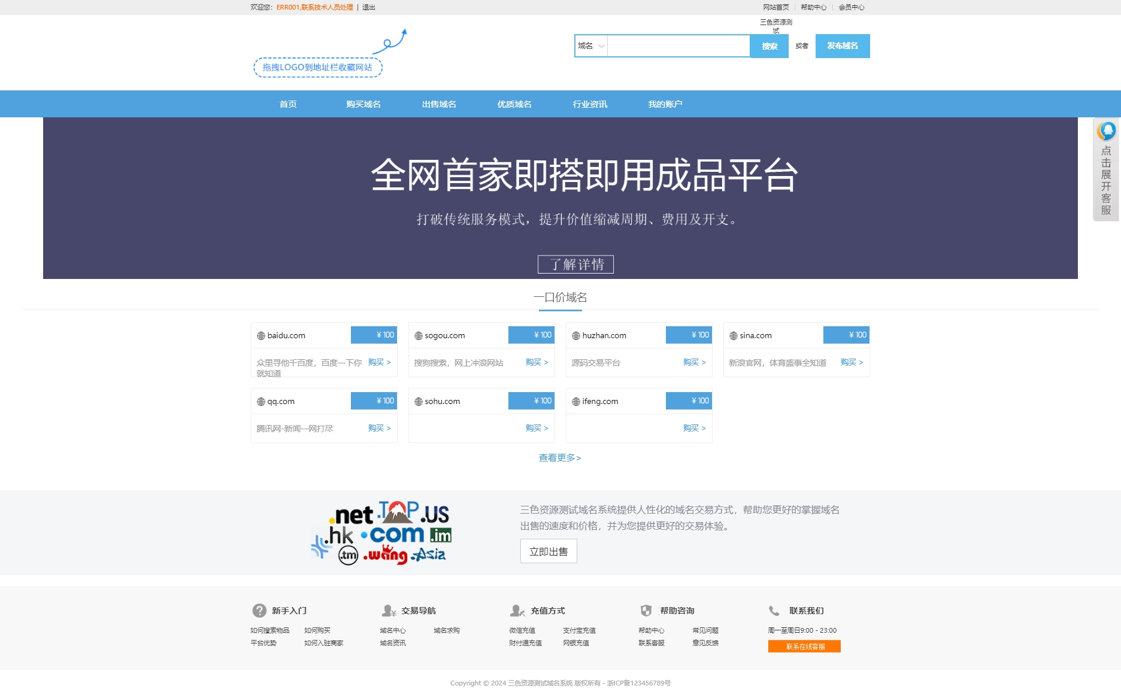This screenshot has width=1121, height=698.
Task: Open the 域名 search type dropdown
Action: coord(591,45)
